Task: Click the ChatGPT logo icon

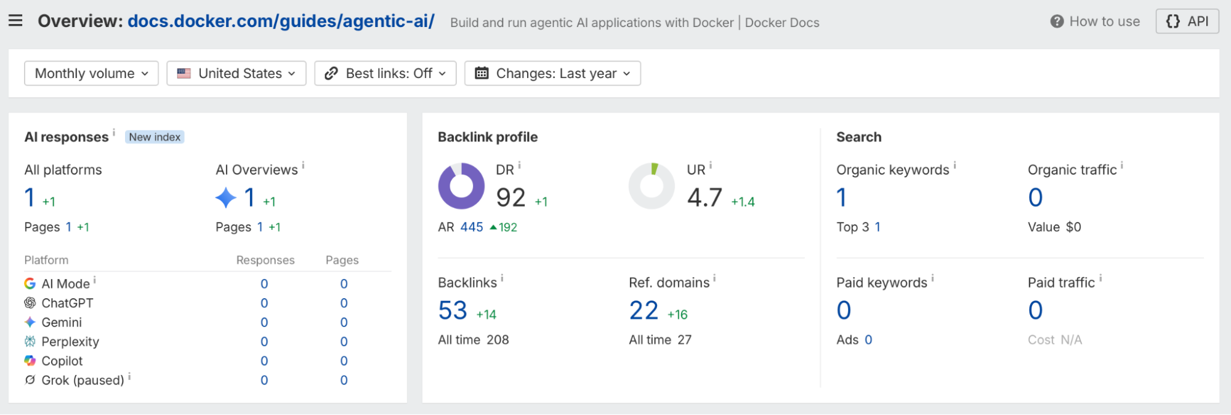Action: point(30,302)
